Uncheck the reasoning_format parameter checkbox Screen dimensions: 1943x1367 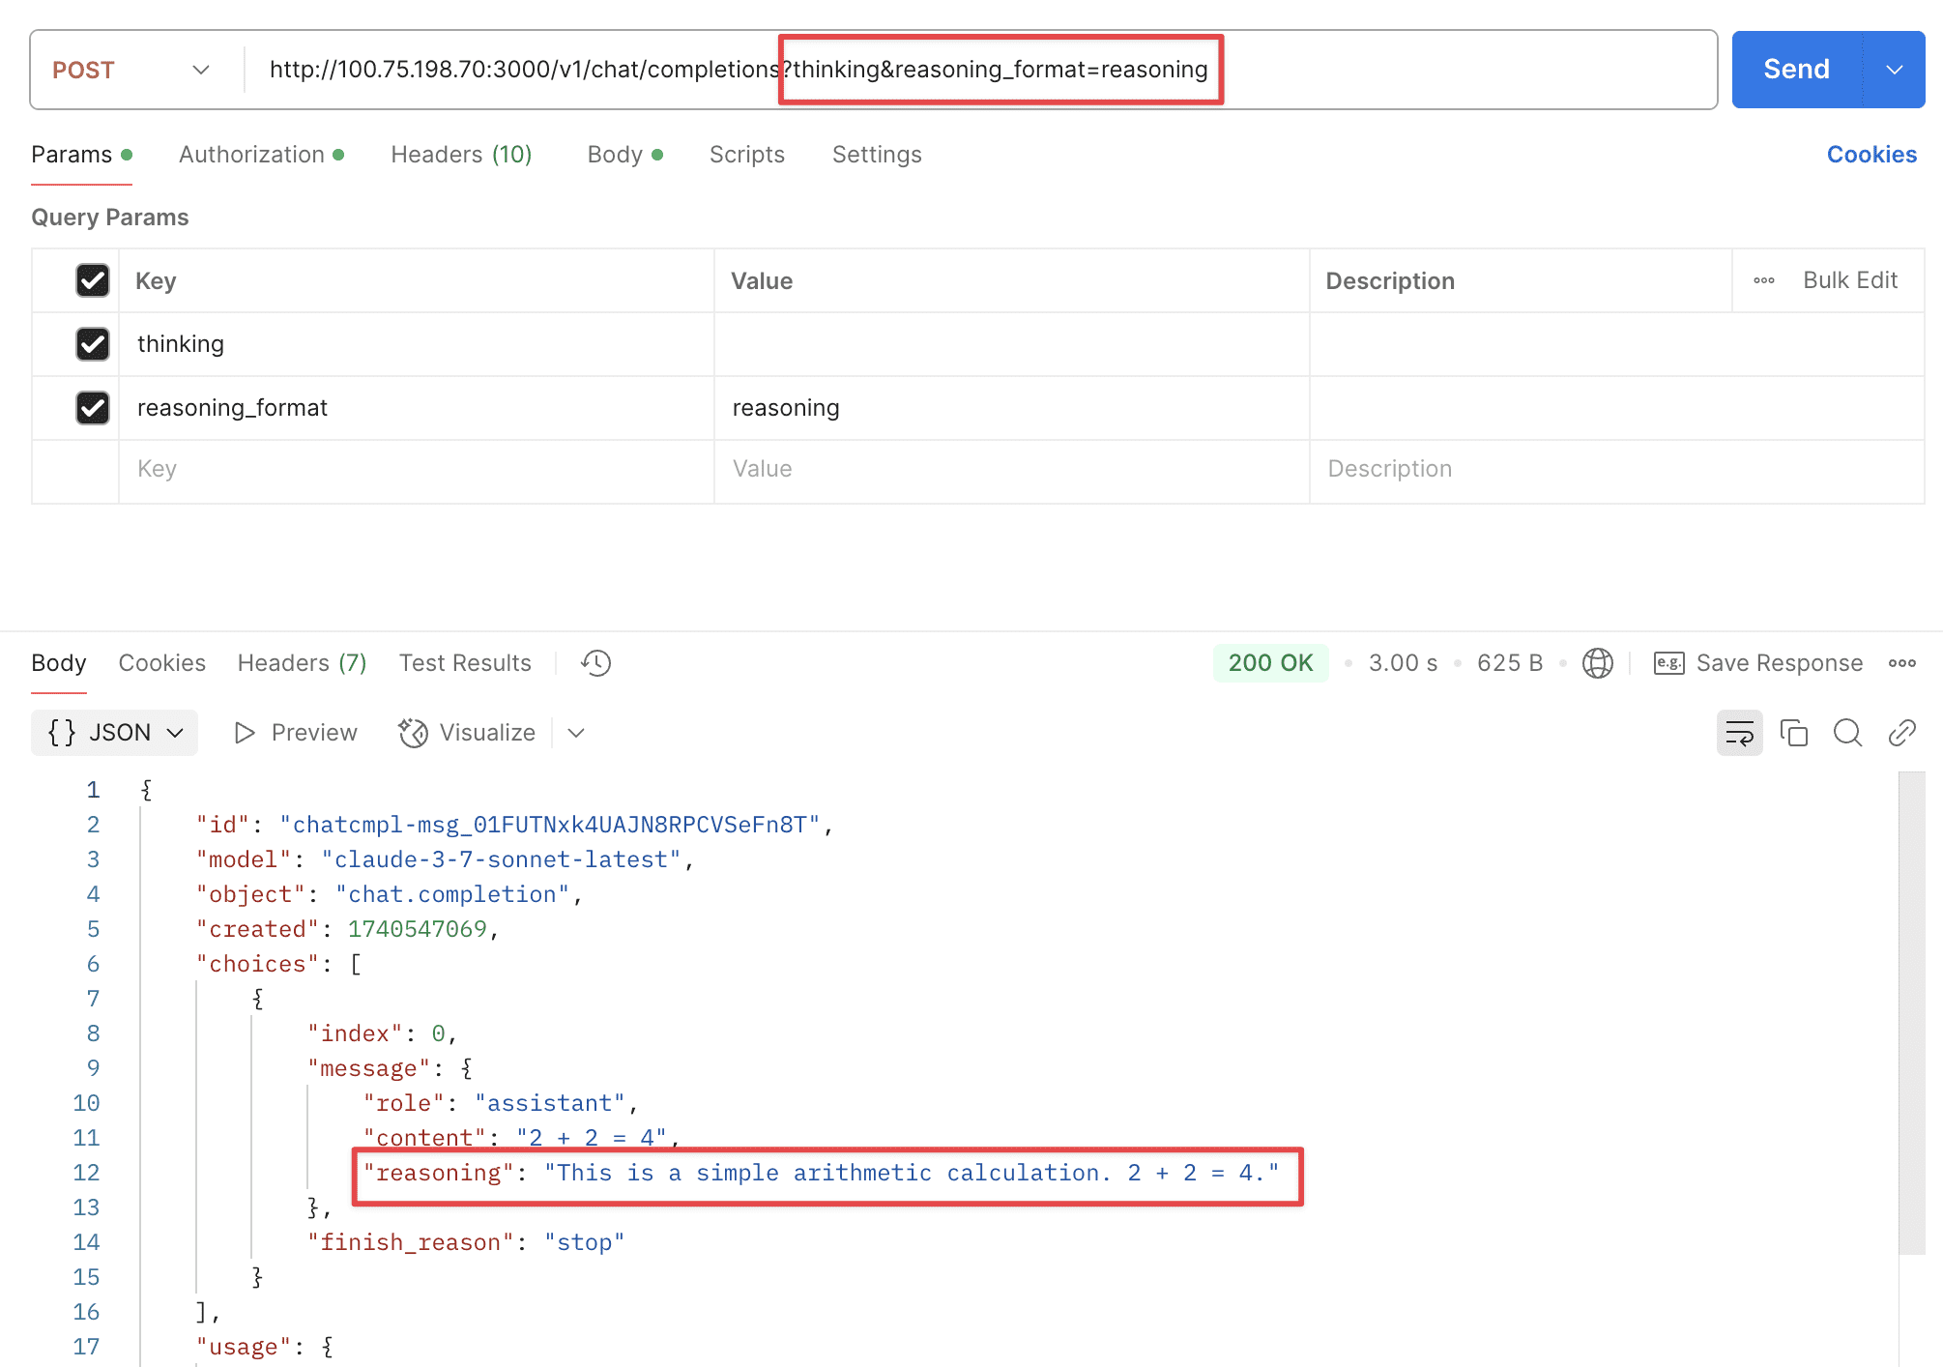[93, 408]
